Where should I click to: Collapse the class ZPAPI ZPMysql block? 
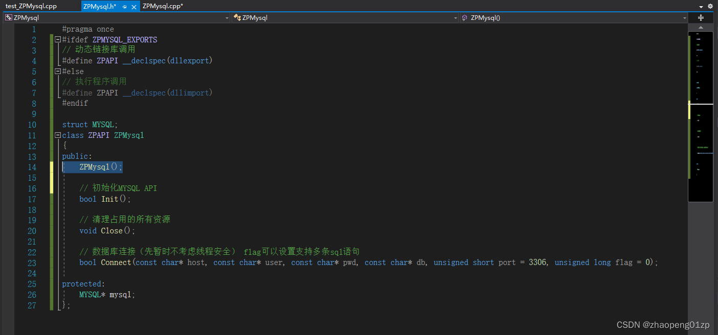tap(58, 135)
